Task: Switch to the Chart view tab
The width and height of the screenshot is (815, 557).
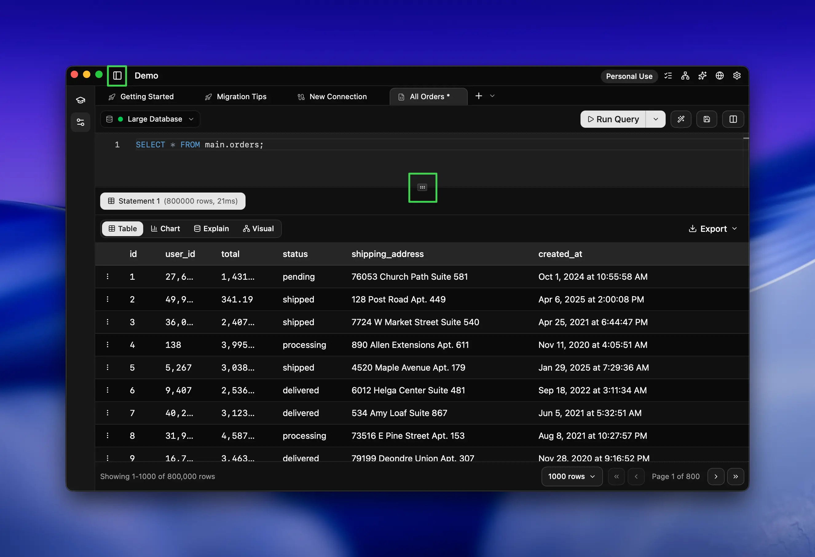Action: coord(165,229)
